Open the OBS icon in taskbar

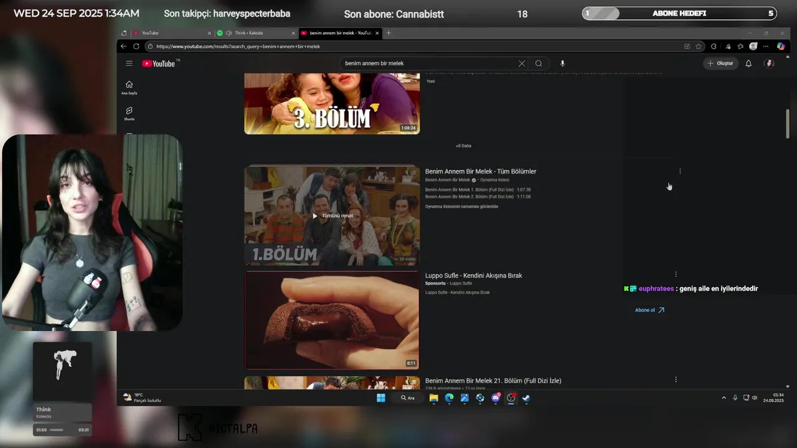pos(511,398)
